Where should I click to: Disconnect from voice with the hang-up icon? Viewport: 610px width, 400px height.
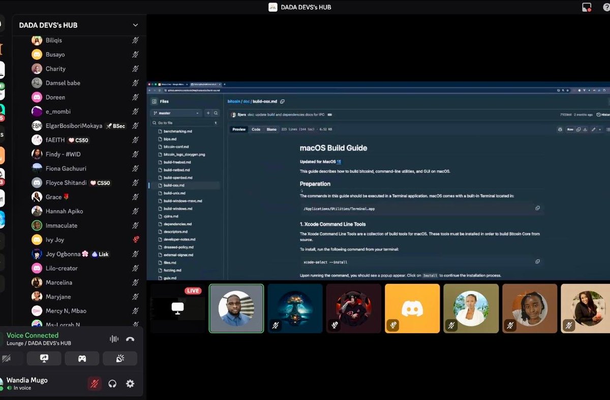130,338
